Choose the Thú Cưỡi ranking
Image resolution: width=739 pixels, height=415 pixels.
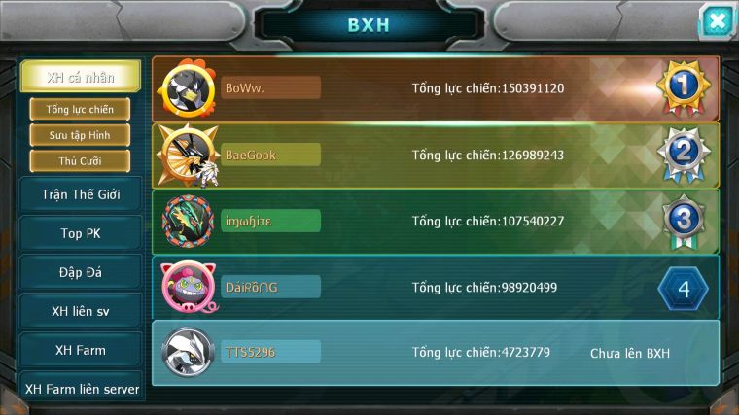click(x=80, y=161)
